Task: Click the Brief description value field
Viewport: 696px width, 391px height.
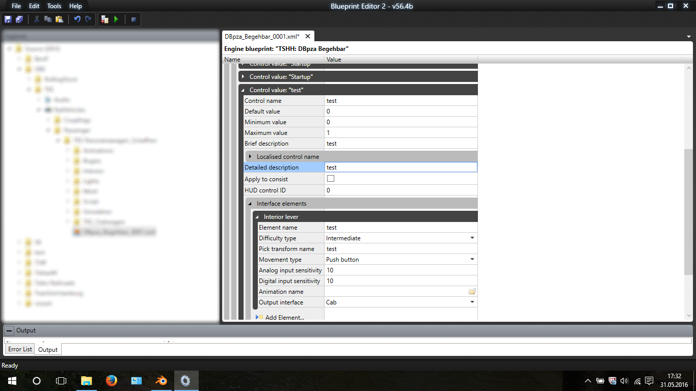Action: point(401,144)
